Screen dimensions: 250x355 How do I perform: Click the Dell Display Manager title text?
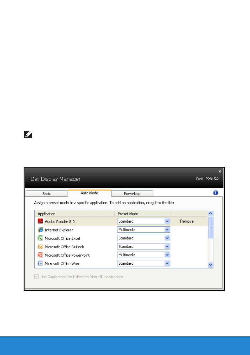pos(55,179)
